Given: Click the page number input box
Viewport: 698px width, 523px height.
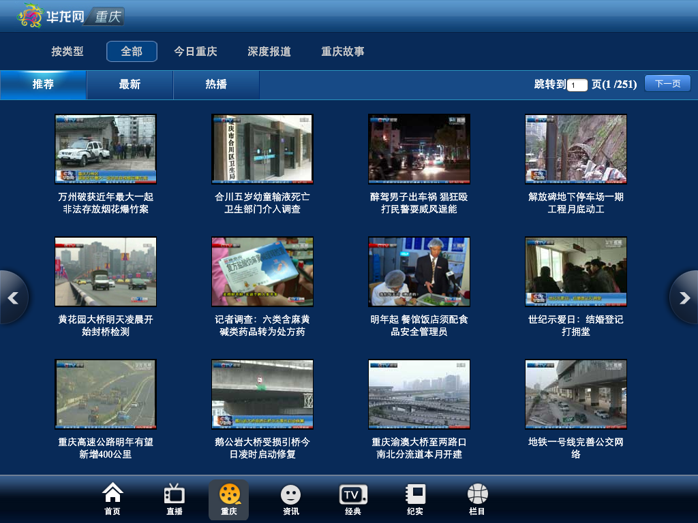Looking at the screenshot, I should pyautogui.click(x=577, y=85).
